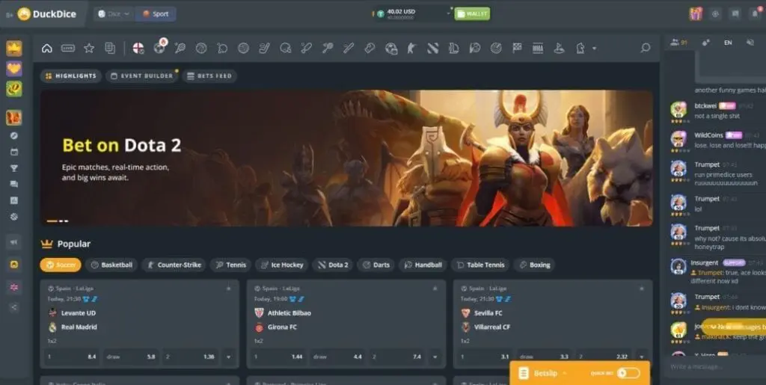766x385 pixels.
Task: Open the Live events icon
Action: (68, 49)
